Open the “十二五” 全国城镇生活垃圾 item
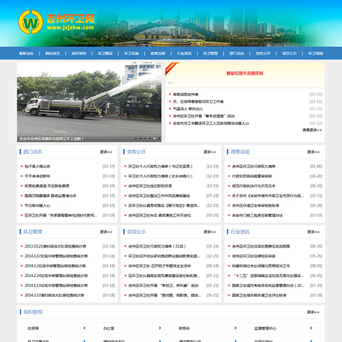The image size is (342, 342). 268,276
